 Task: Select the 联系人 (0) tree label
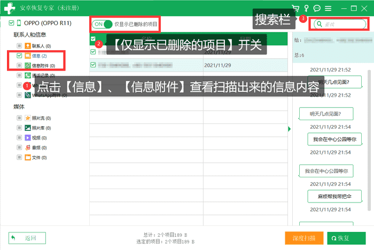point(41,46)
